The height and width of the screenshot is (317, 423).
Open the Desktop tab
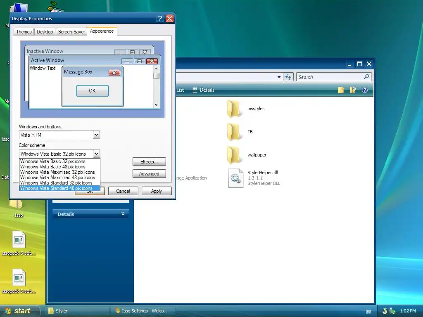click(x=45, y=31)
